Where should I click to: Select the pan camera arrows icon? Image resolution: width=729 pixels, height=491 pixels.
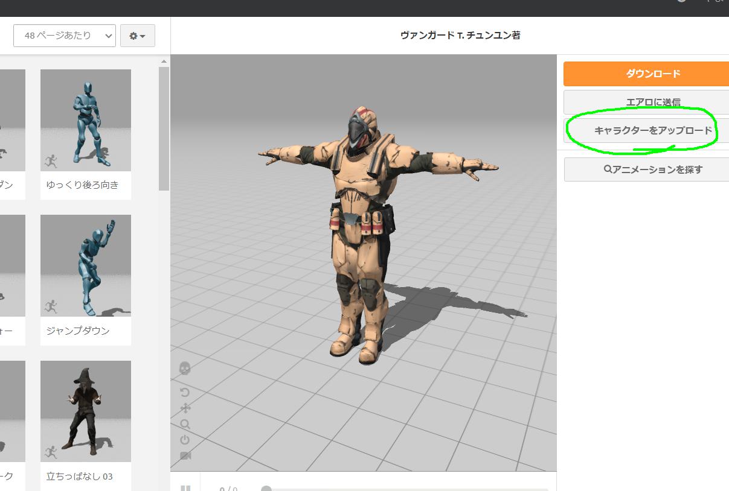(x=185, y=408)
